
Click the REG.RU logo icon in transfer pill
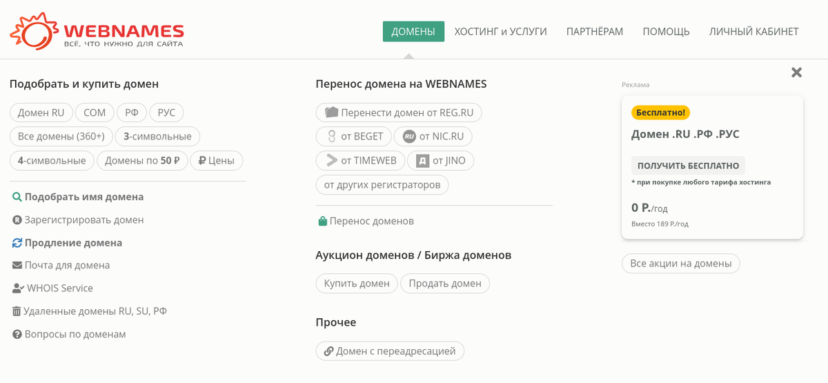(331, 112)
